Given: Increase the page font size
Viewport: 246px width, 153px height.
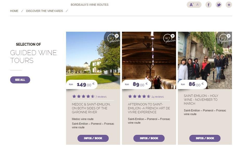Looking at the screenshot, I should [191, 5].
